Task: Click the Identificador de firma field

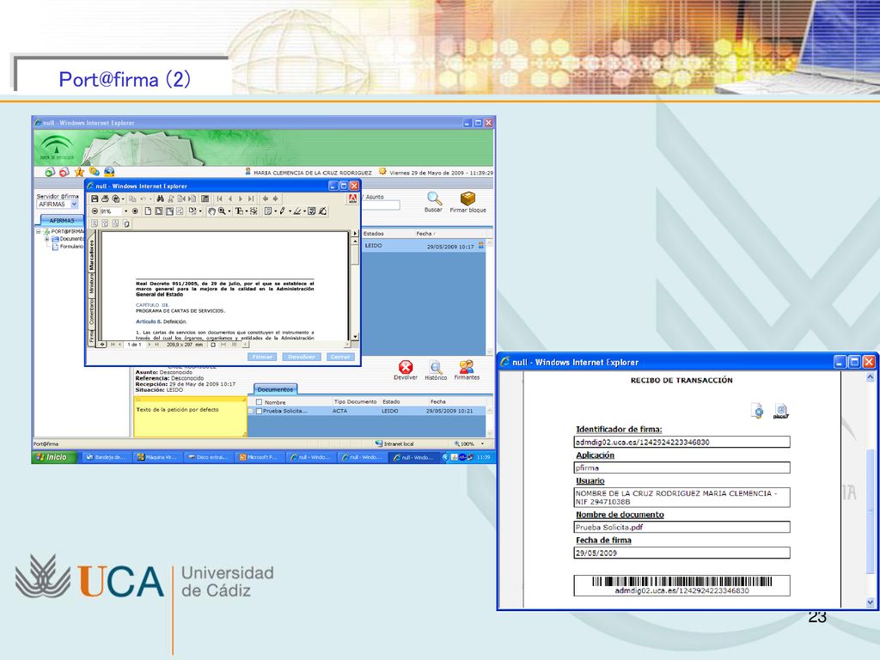Action: point(681,443)
